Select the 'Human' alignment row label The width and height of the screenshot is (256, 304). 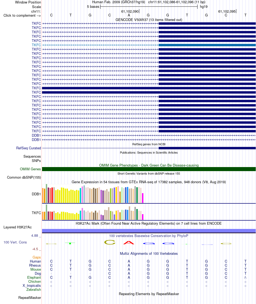tap(35, 261)
